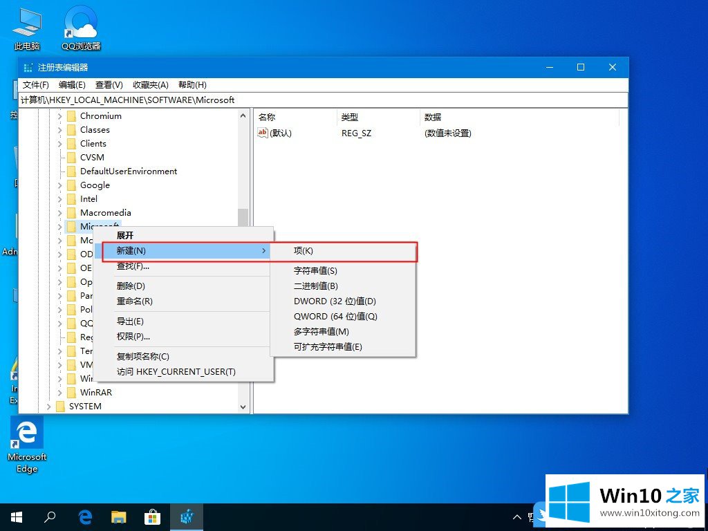This screenshot has height=531, width=708.
Task: Click the ab string icon of (默认) value
Action: (262, 133)
